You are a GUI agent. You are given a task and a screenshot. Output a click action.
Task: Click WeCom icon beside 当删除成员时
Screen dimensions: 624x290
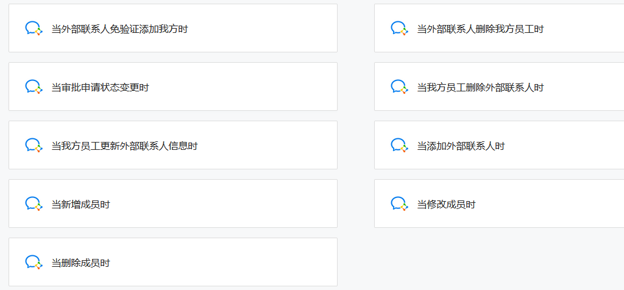(34, 263)
